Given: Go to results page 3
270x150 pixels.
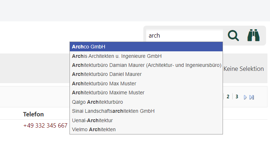Looking at the screenshot, I should pos(237,97).
